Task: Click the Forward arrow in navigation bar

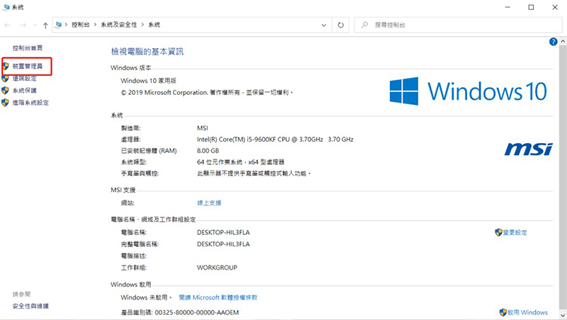Action: tap(23, 25)
